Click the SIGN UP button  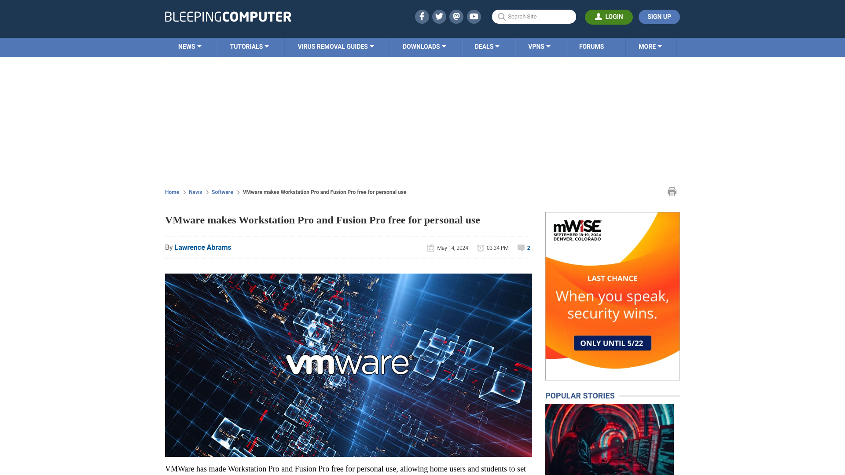(659, 17)
